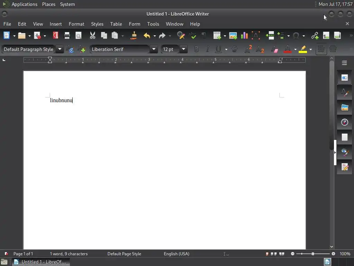
Task: Expand the Default Paragraph Style dropdown
Action: [60, 49]
